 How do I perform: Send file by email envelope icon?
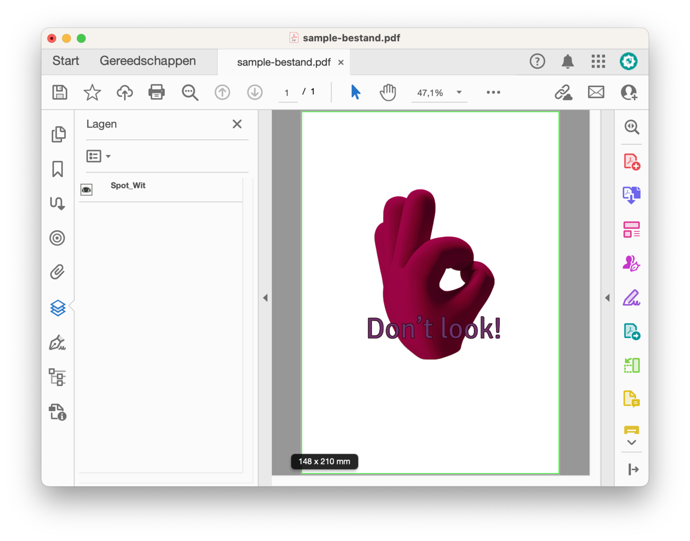tap(596, 92)
